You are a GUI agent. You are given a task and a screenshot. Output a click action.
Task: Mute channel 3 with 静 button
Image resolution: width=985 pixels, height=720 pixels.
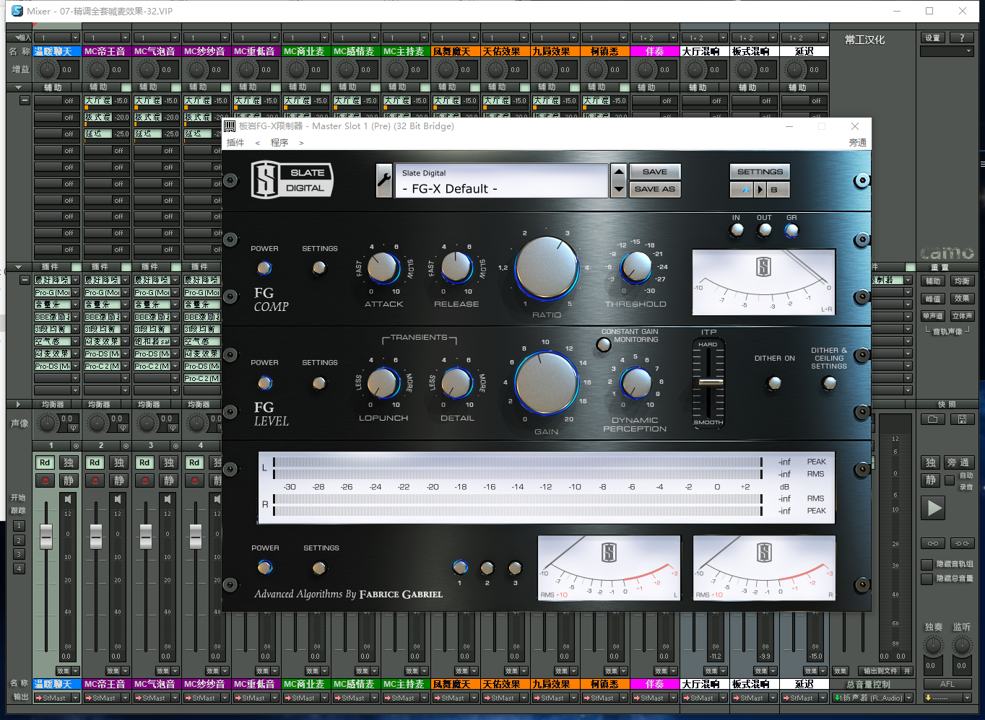point(168,480)
